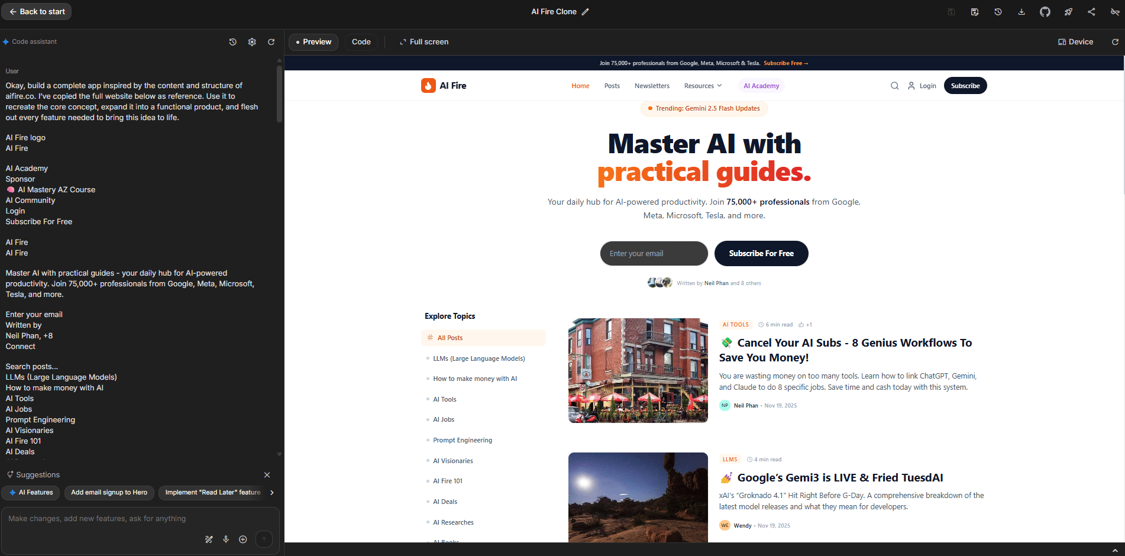1125x556 pixels.
Task: Click the rocket deploy icon
Action: [1068, 12]
